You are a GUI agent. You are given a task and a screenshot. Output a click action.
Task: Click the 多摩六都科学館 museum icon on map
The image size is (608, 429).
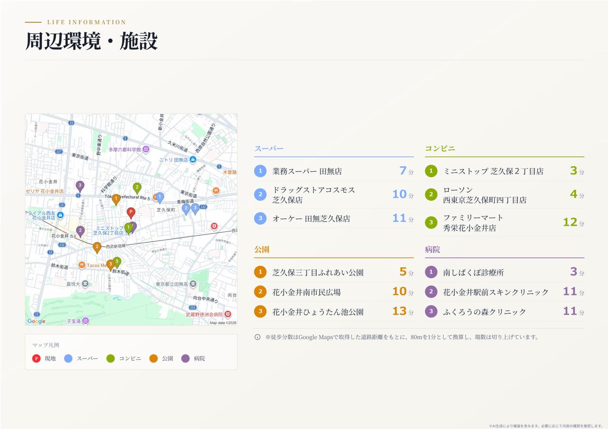(146, 149)
